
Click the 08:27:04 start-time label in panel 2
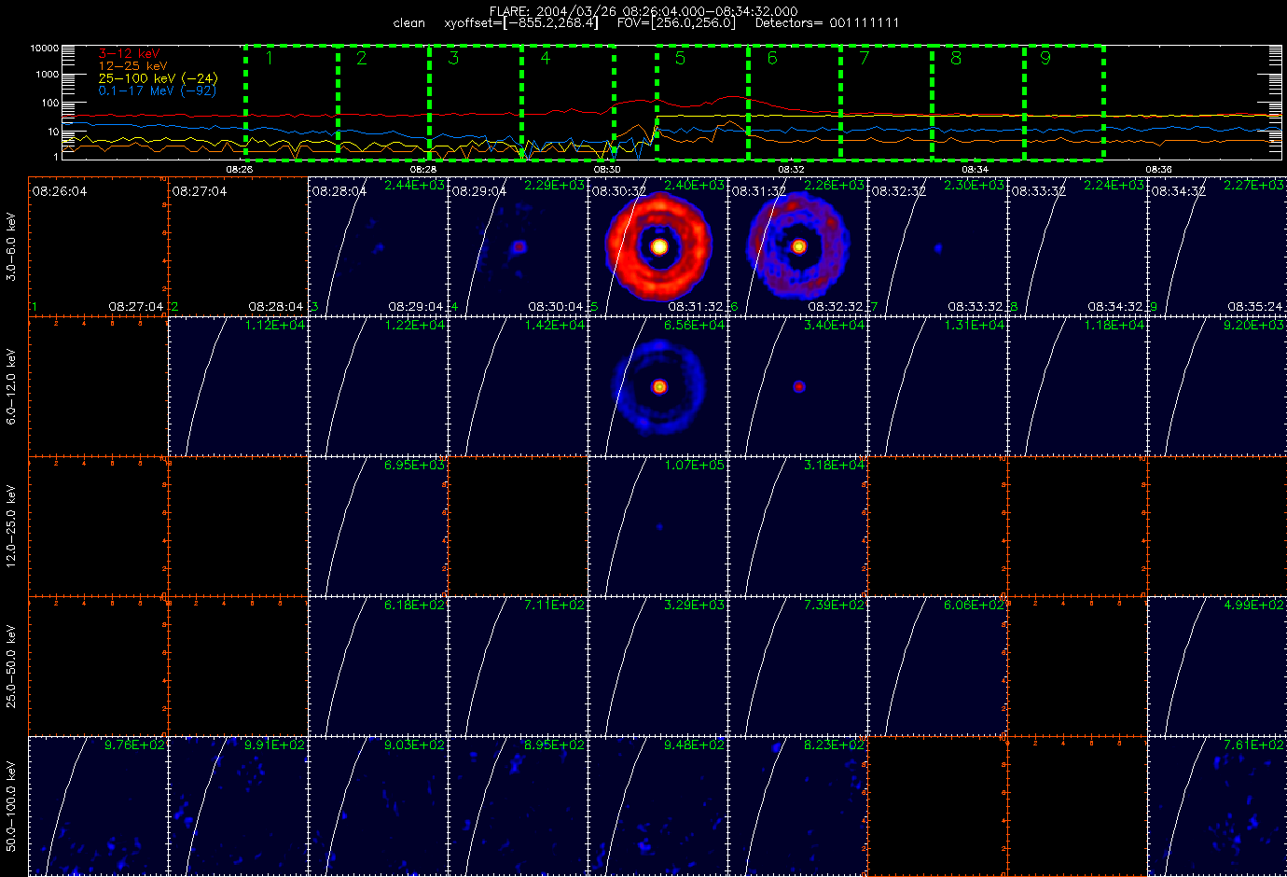200,191
